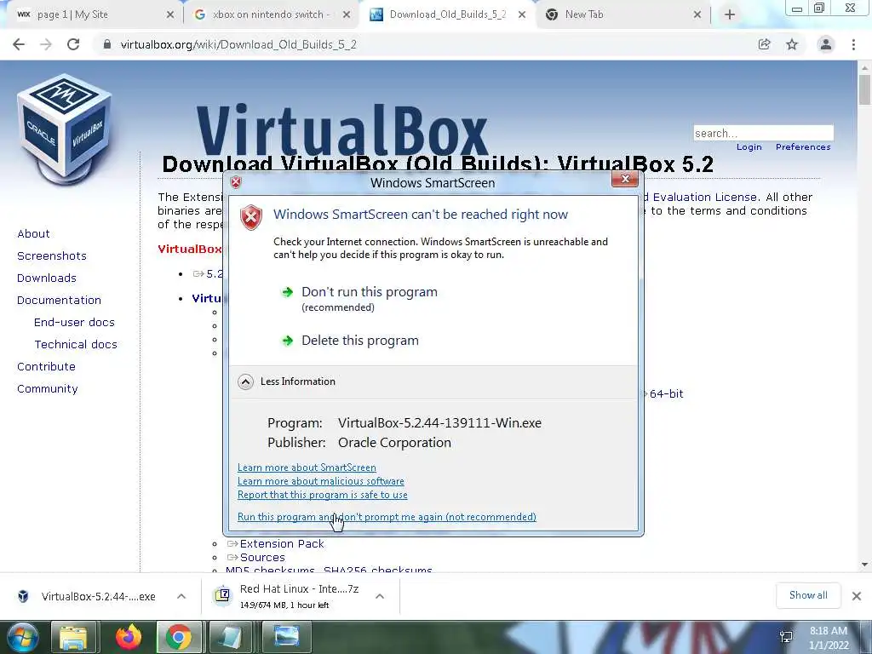Click the SmartScreen red shield title icon
Screen dimensions: 872x654
tap(236, 182)
